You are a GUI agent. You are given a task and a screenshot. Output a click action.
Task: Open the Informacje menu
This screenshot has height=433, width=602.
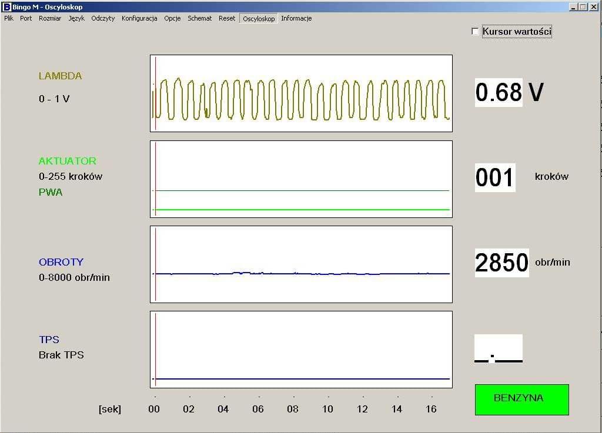point(296,18)
